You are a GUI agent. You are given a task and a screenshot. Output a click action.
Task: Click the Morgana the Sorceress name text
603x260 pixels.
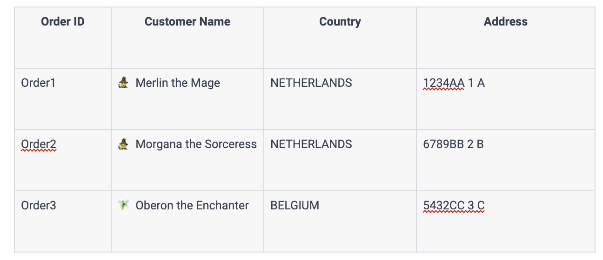pyautogui.click(x=196, y=144)
